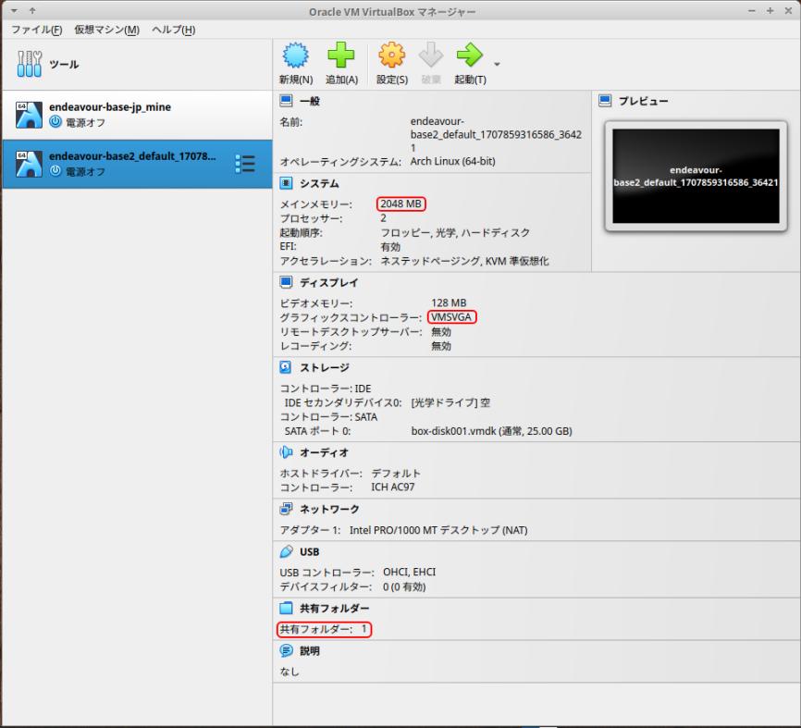Click the endeavour-base2_default Arch icon
Screen dimensions: 801x728
(29, 164)
